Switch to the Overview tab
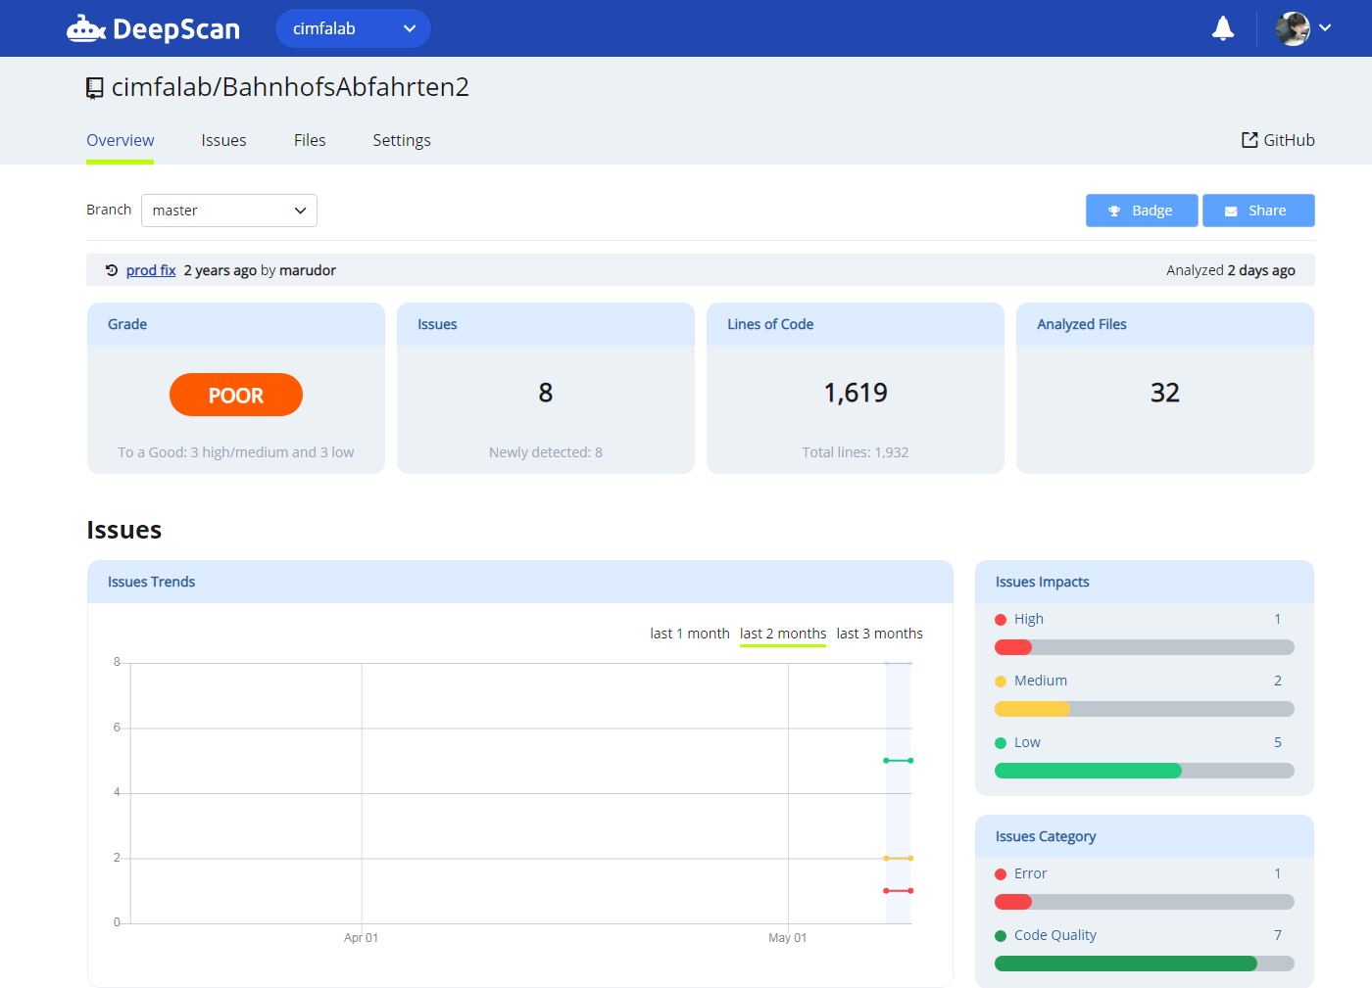Image resolution: width=1372 pixels, height=988 pixels. (x=121, y=140)
